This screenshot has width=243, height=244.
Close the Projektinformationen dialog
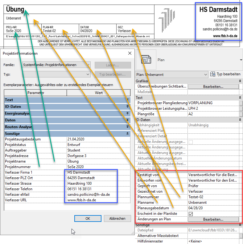[x=130, y=53]
